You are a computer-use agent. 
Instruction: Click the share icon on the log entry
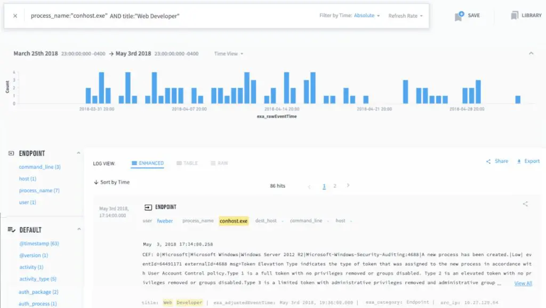pos(525,204)
